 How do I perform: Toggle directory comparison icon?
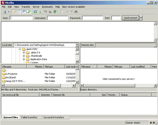[66, 12]
